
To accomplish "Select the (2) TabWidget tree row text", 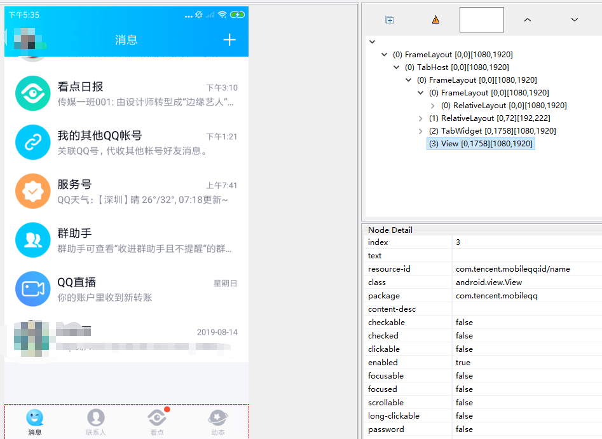I will coord(492,131).
